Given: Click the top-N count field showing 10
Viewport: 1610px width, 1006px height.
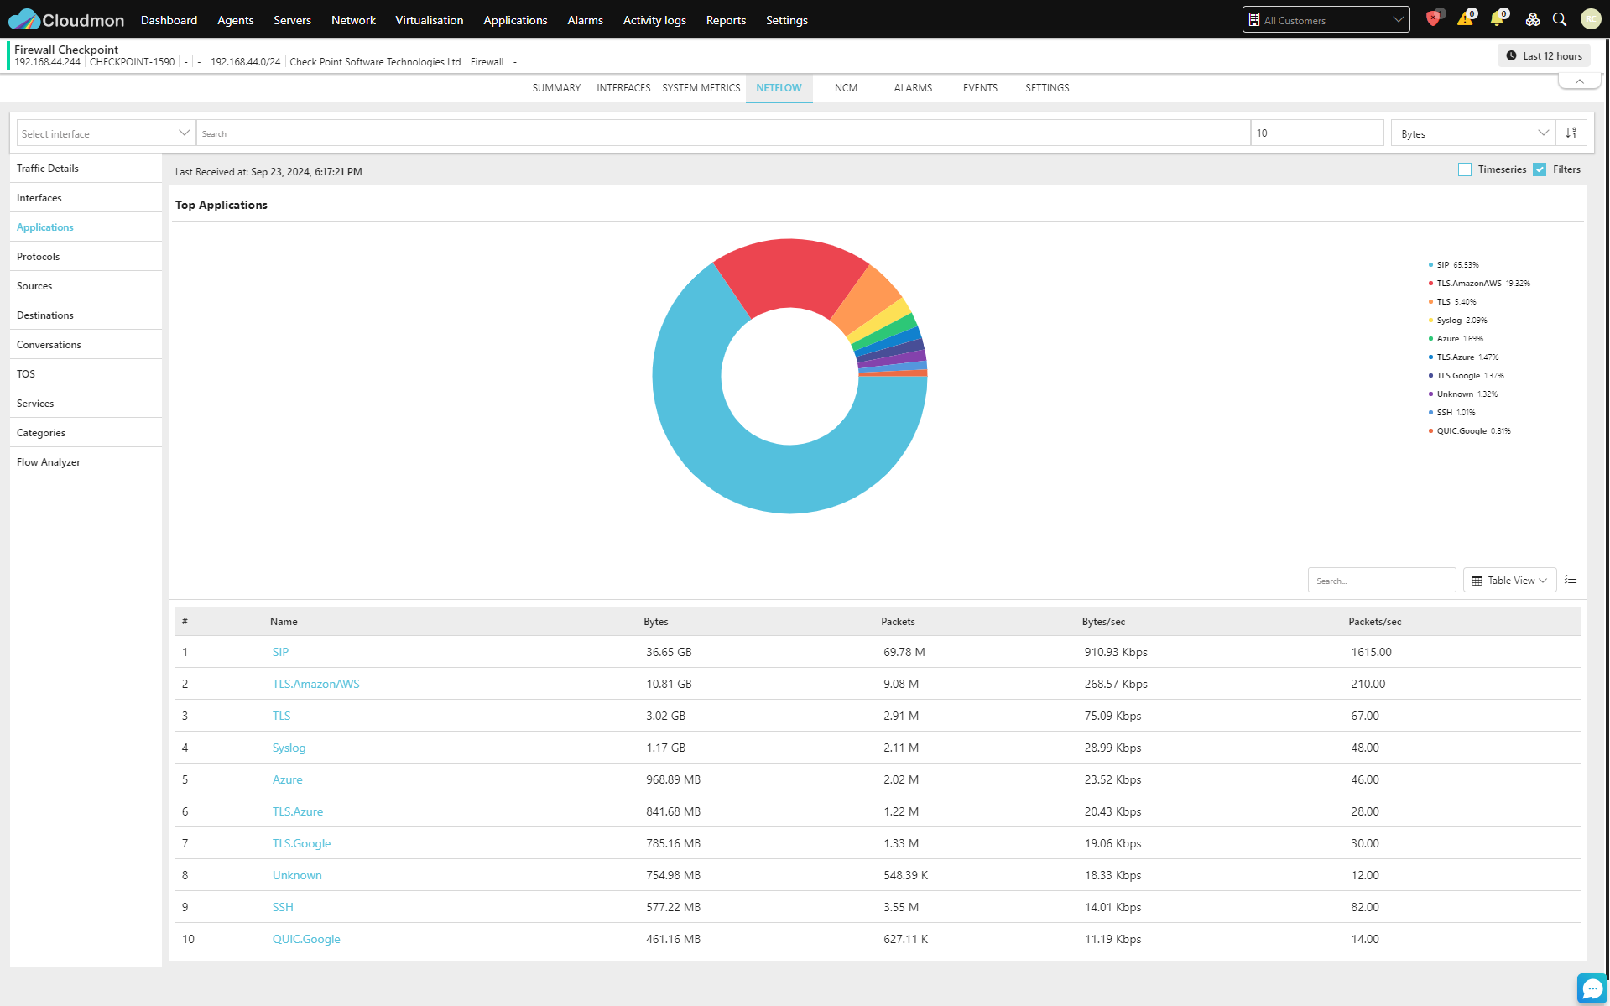Looking at the screenshot, I should click(1317, 133).
